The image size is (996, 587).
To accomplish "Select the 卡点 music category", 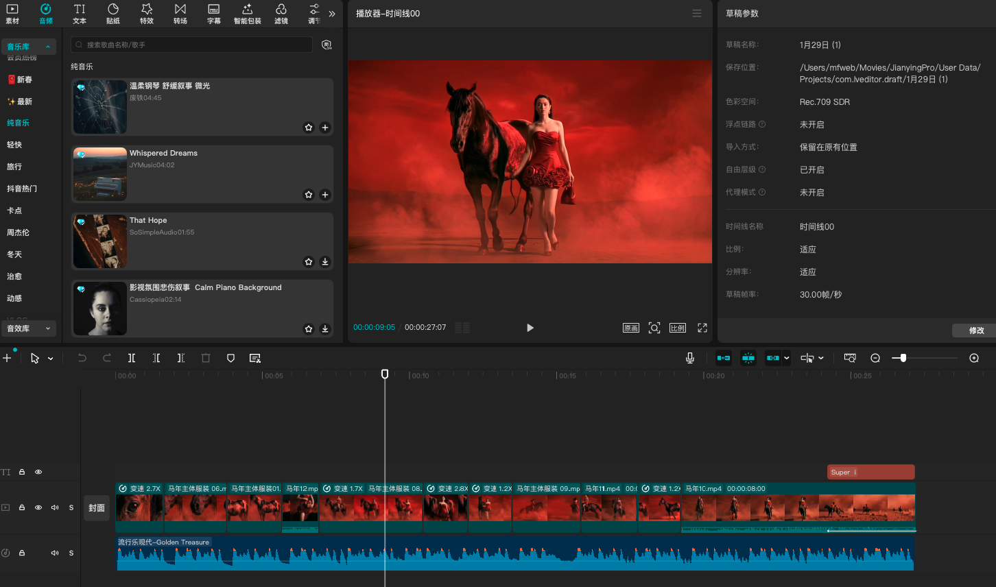I will point(14,211).
